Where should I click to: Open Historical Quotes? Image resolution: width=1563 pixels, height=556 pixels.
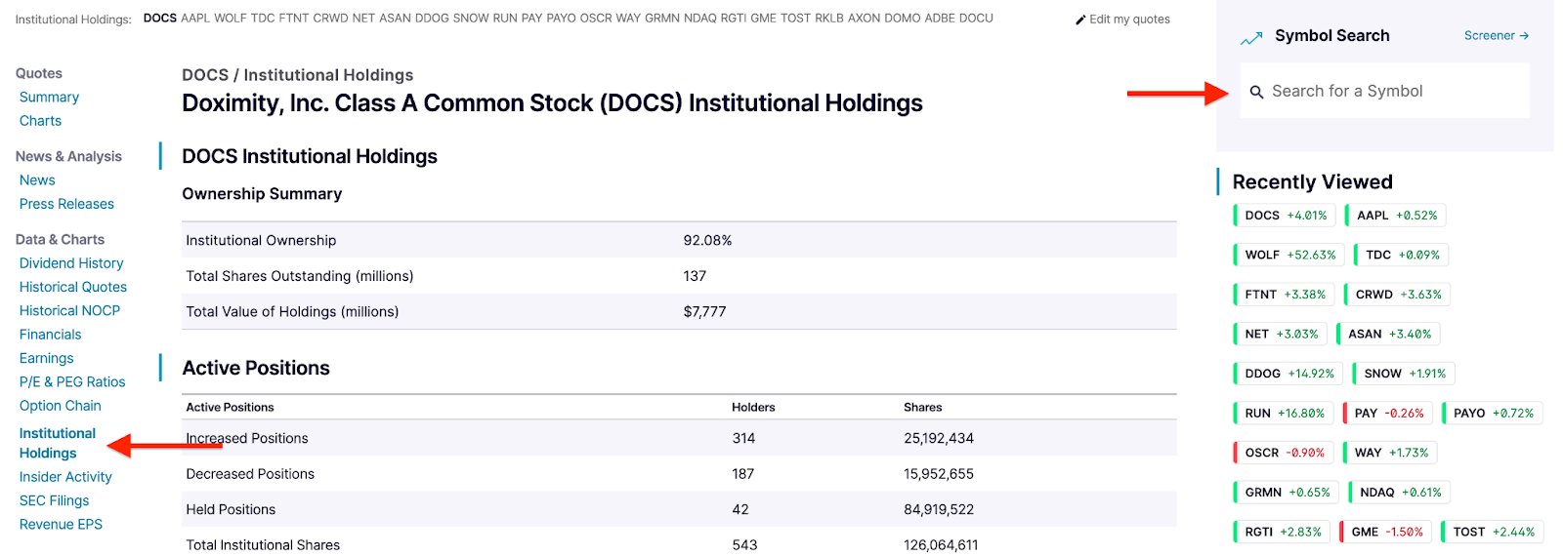73,287
